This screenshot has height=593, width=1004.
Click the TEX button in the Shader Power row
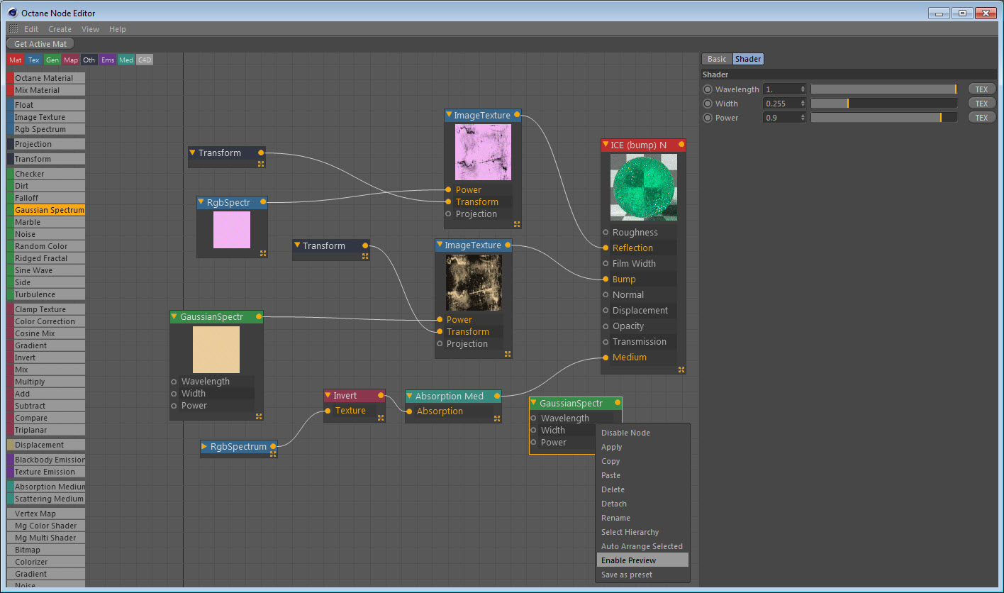[982, 118]
